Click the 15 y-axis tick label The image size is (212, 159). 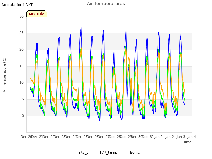[x=21, y=66]
